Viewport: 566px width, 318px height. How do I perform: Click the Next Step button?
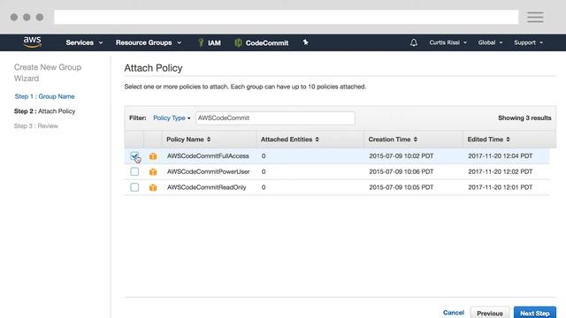pyautogui.click(x=535, y=313)
